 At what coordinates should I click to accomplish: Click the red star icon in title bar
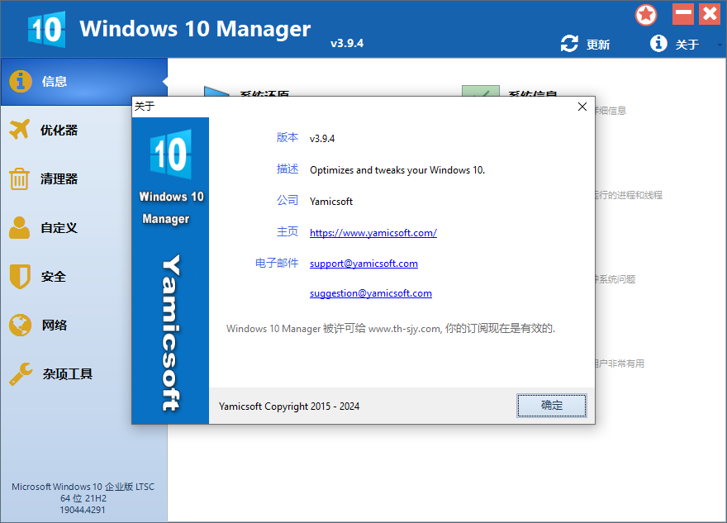646,14
